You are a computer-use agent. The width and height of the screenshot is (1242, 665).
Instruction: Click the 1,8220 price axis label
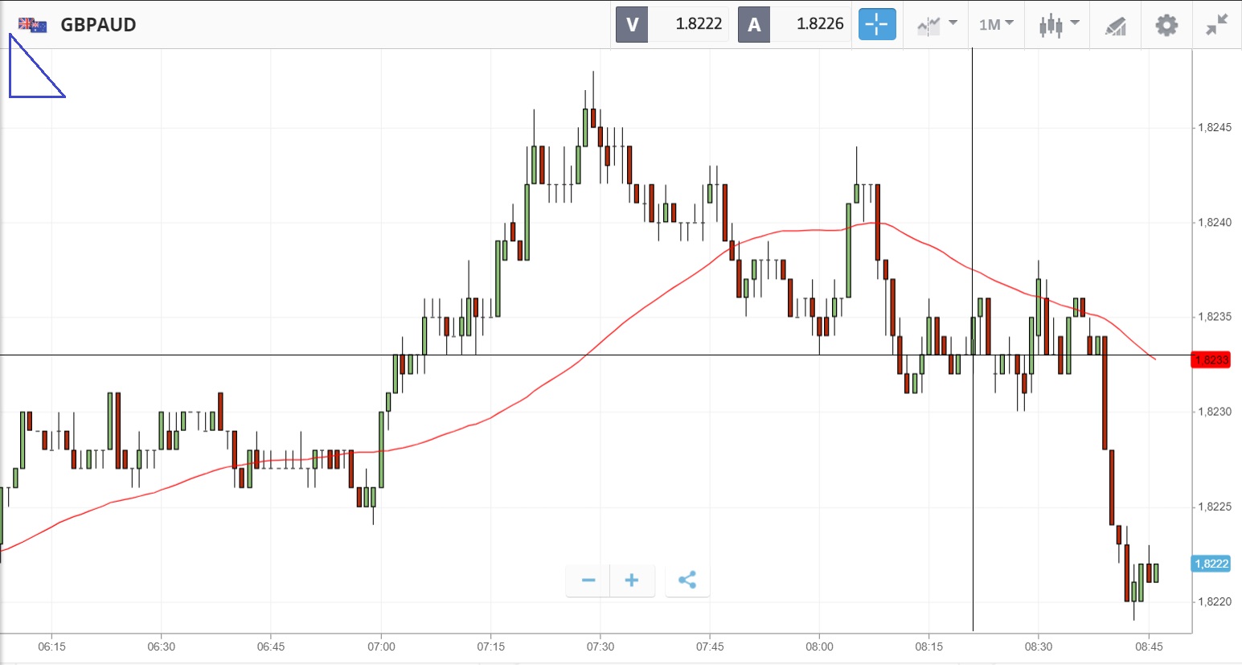point(1214,601)
